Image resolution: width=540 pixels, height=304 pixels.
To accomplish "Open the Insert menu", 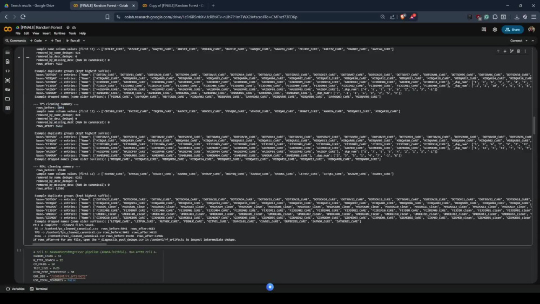I will (46, 33).
